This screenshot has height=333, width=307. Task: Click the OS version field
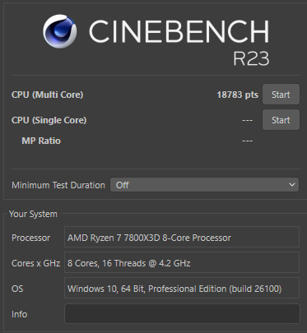[182, 288]
